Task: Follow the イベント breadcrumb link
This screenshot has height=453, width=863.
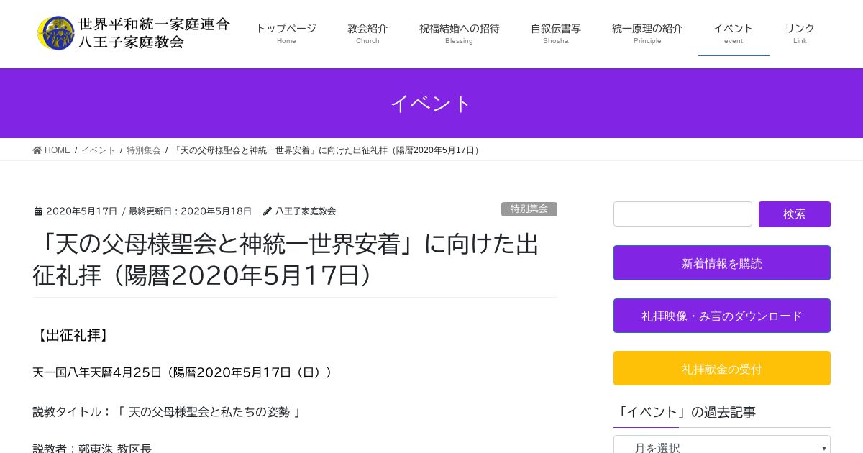Action: [98, 150]
